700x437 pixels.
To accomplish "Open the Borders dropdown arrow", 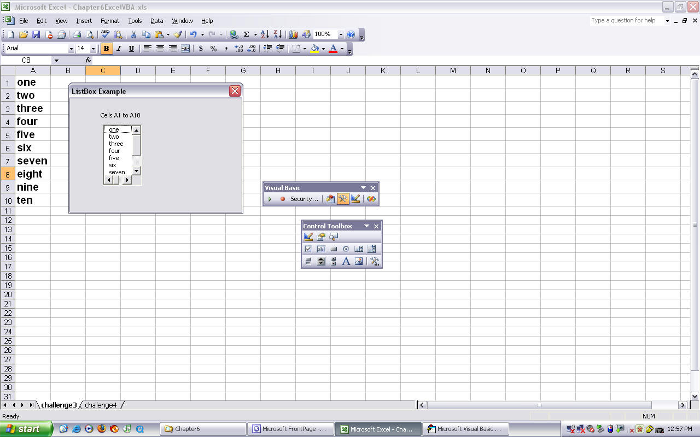I will [x=305, y=49].
